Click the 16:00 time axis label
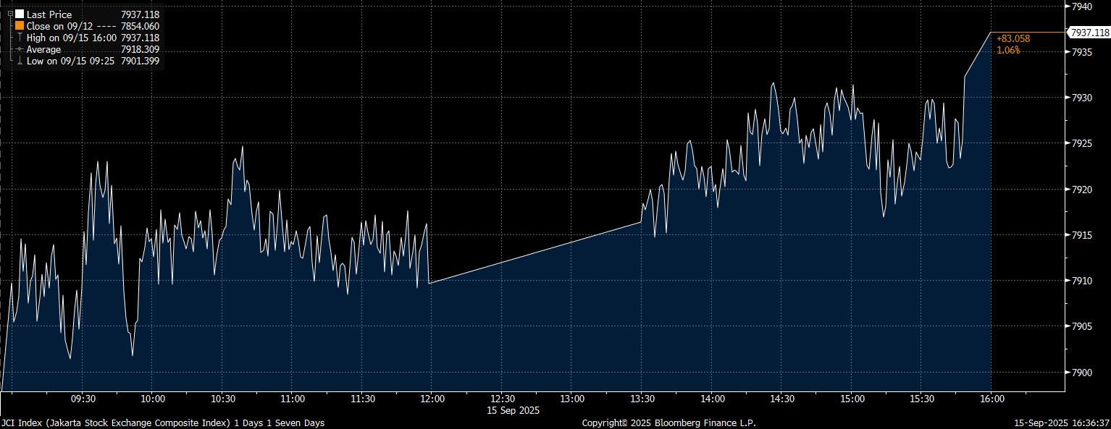Image resolution: width=1111 pixels, height=429 pixels. click(991, 399)
